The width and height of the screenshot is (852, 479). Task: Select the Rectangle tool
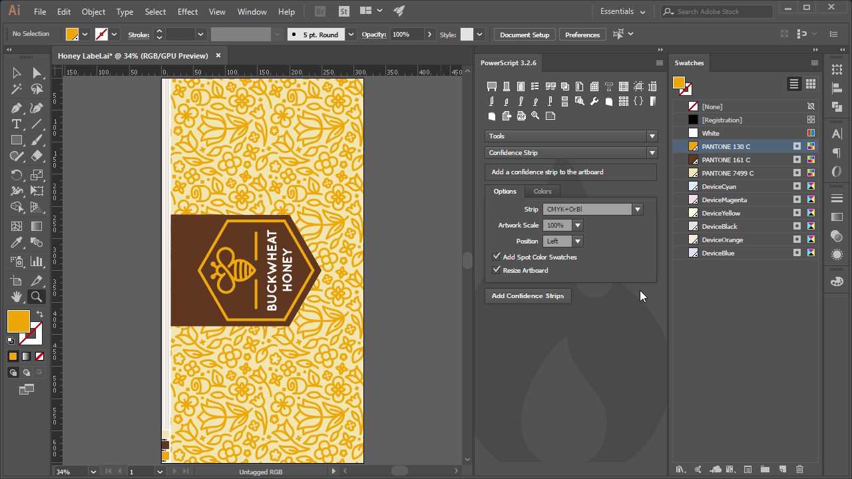(17, 140)
